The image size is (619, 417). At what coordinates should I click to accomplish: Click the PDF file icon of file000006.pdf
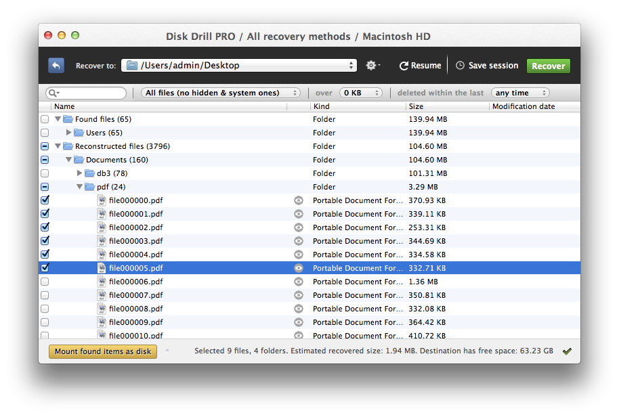(x=102, y=282)
